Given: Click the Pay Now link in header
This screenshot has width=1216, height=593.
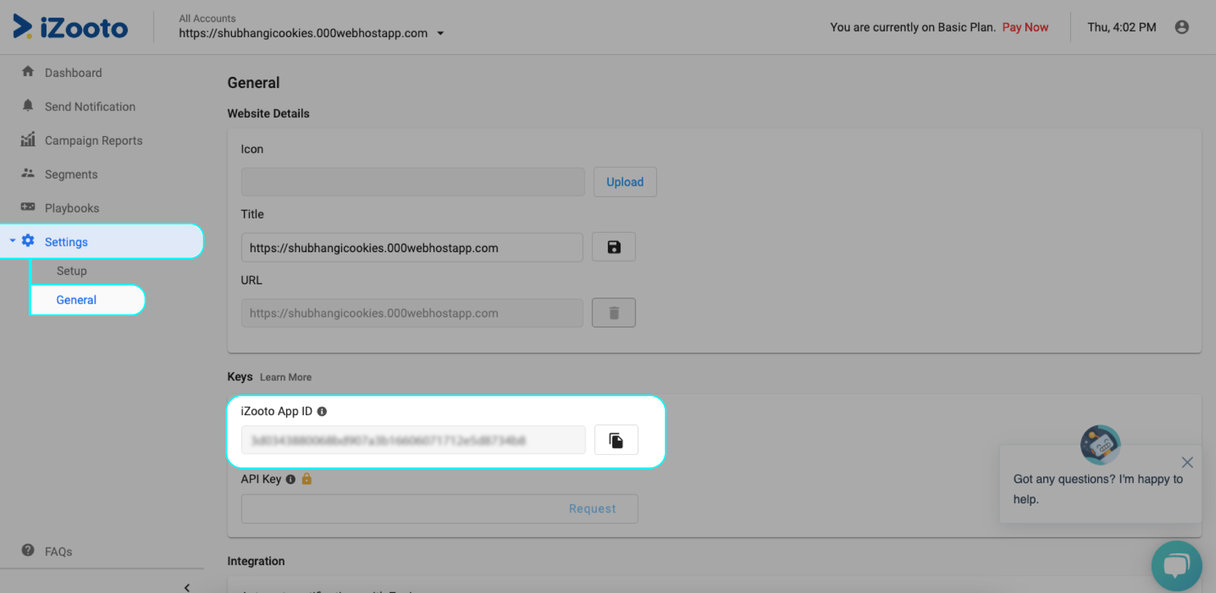Looking at the screenshot, I should [1024, 27].
